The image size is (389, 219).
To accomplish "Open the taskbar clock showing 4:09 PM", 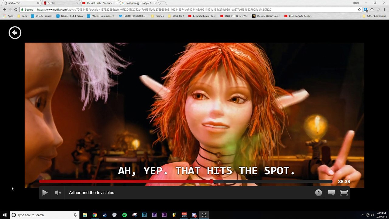I will click(382, 215).
